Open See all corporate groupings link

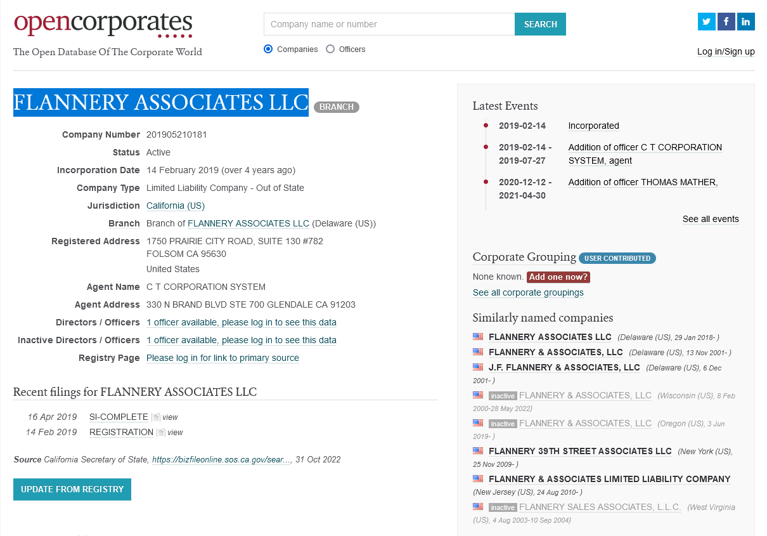tap(528, 292)
